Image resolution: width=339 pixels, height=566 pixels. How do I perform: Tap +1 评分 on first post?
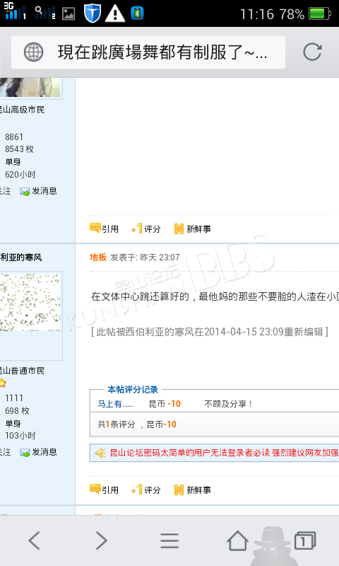tap(146, 229)
